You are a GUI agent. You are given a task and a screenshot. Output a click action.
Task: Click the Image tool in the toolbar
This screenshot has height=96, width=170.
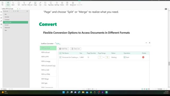point(35,3)
